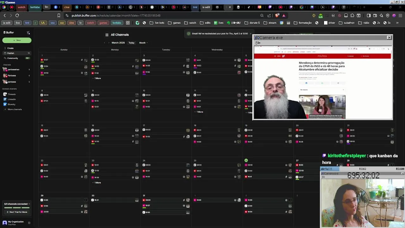
Task: Click the settings icon next to My Organization
Action: (29, 223)
